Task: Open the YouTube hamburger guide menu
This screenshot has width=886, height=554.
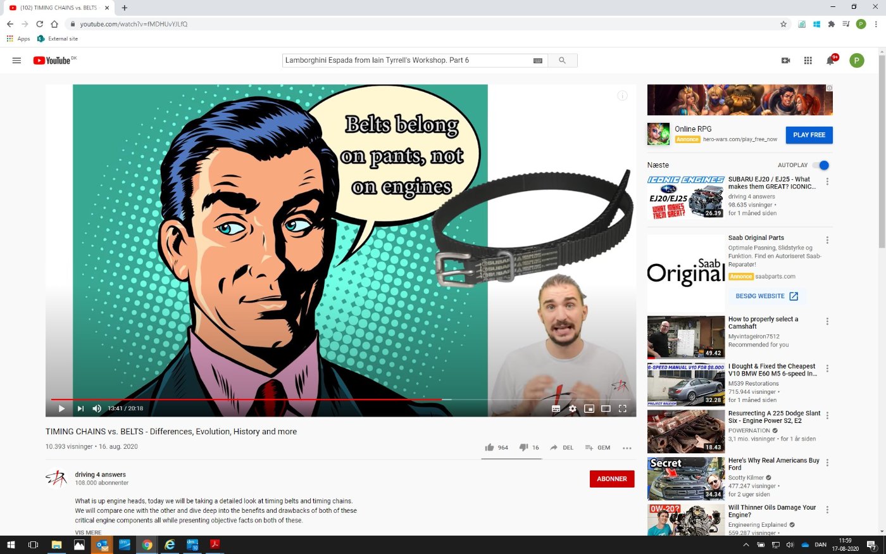Action: 17,61
